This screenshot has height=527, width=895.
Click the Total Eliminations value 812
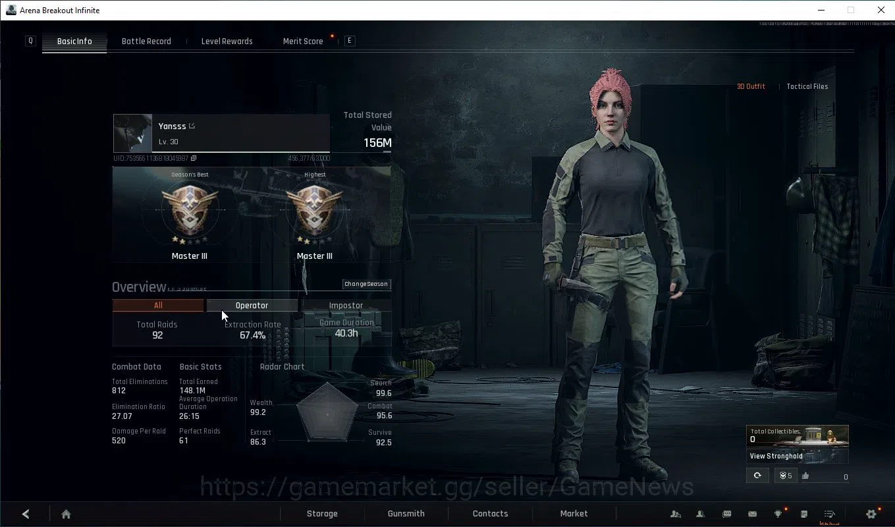point(119,391)
